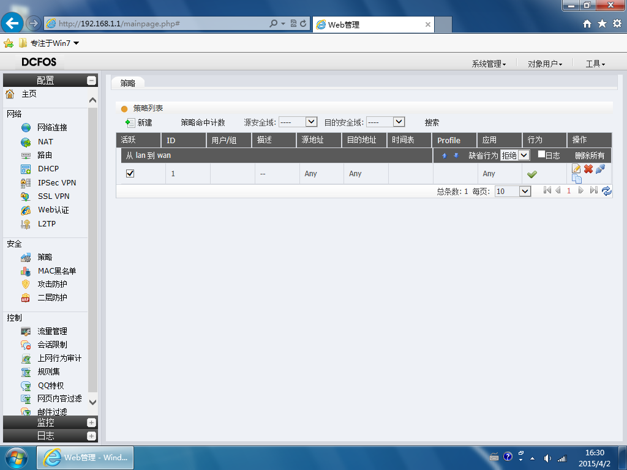Enable the 日志 log checkbox

(541, 154)
